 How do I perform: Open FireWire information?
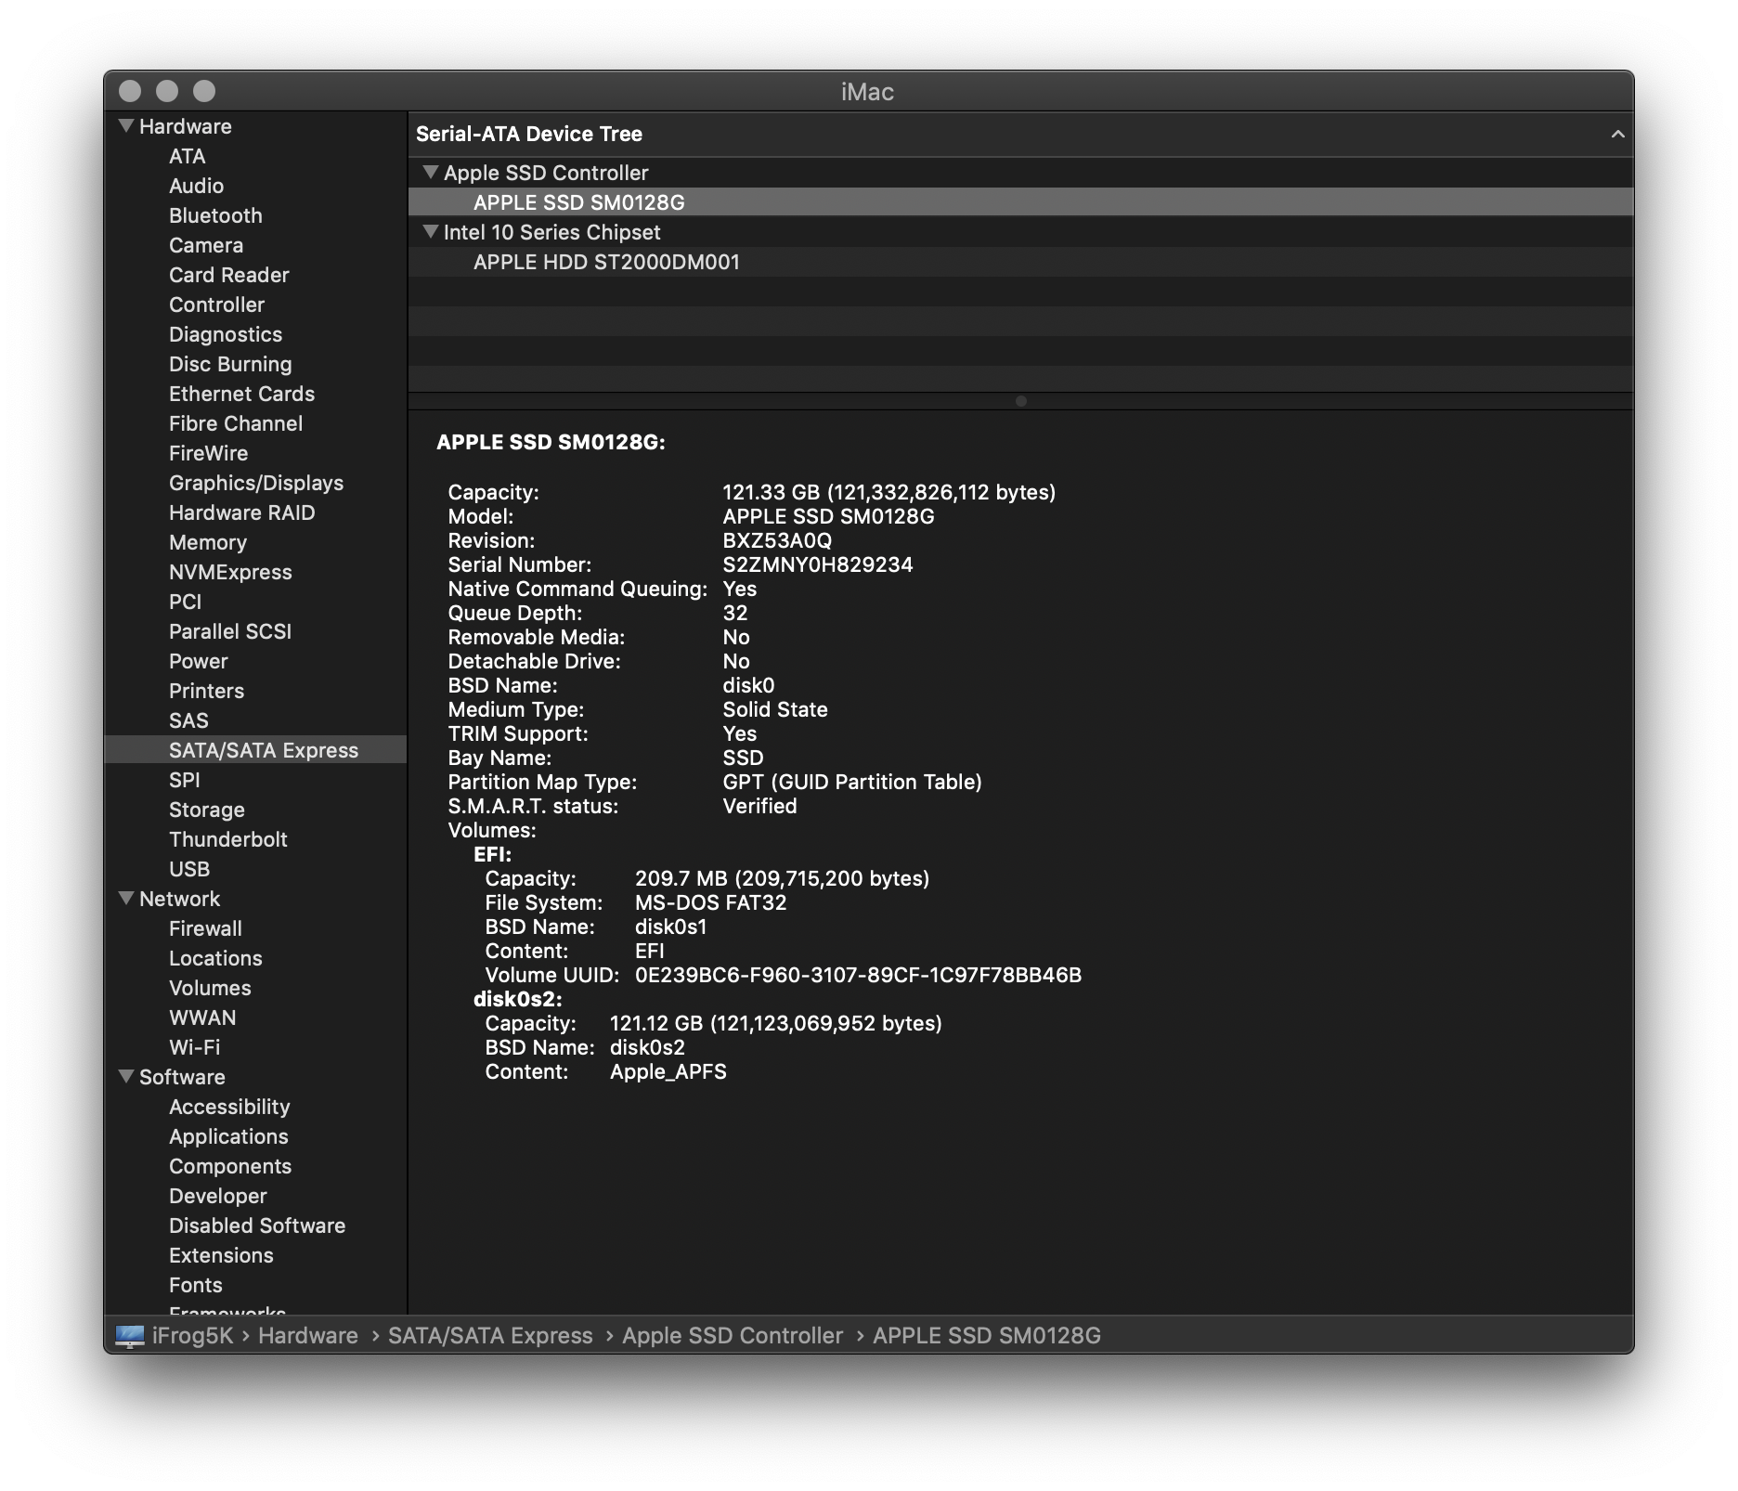coord(208,453)
